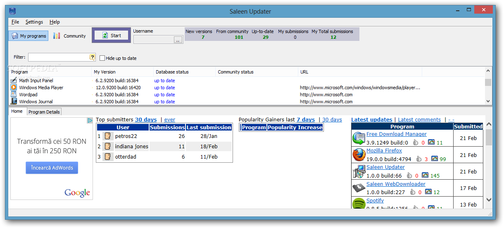The height and width of the screenshot is (228, 504).
Task: Click Mozilla Firefox icon
Action: pyautogui.click(x=359, y=155)
